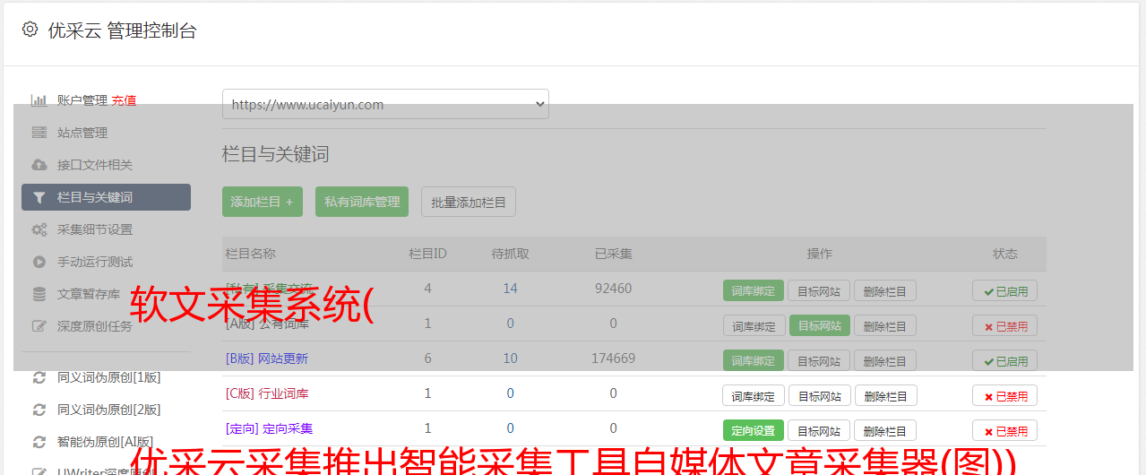Toggle 已禁用 status for [C版] 行业词库
Viewport: 1146px width, 475px height.
pos(1005,395)
